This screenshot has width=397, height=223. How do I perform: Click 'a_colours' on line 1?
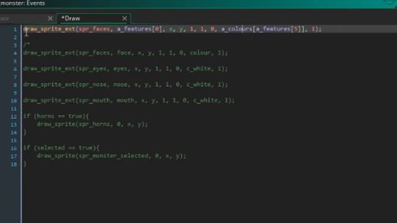236,29
